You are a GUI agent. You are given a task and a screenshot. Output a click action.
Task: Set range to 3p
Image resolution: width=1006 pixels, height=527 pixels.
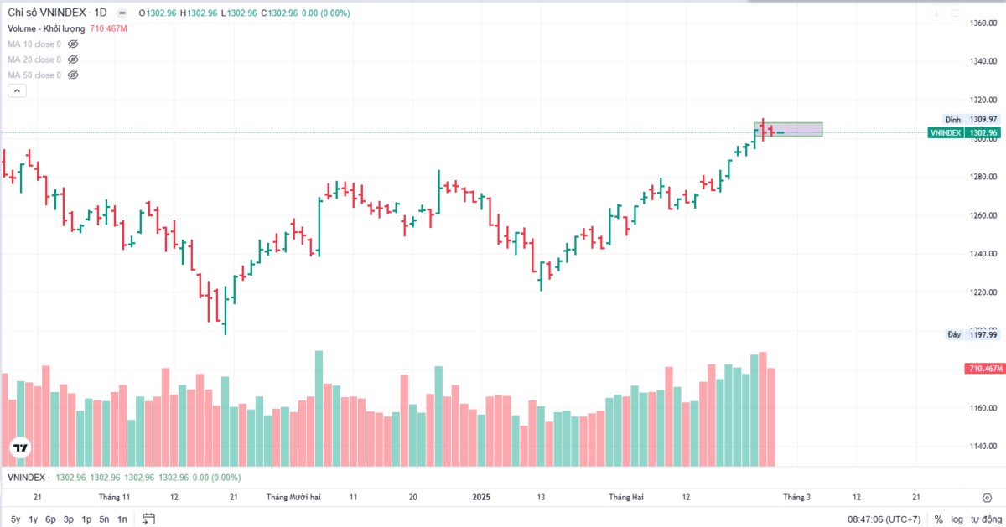pyautogui.click(x=69, y=519)
